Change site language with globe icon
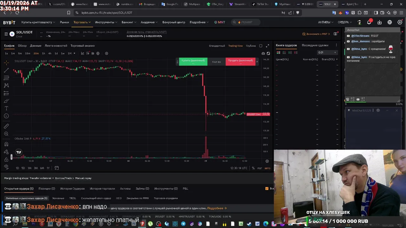406x228 pixels. 390,22
